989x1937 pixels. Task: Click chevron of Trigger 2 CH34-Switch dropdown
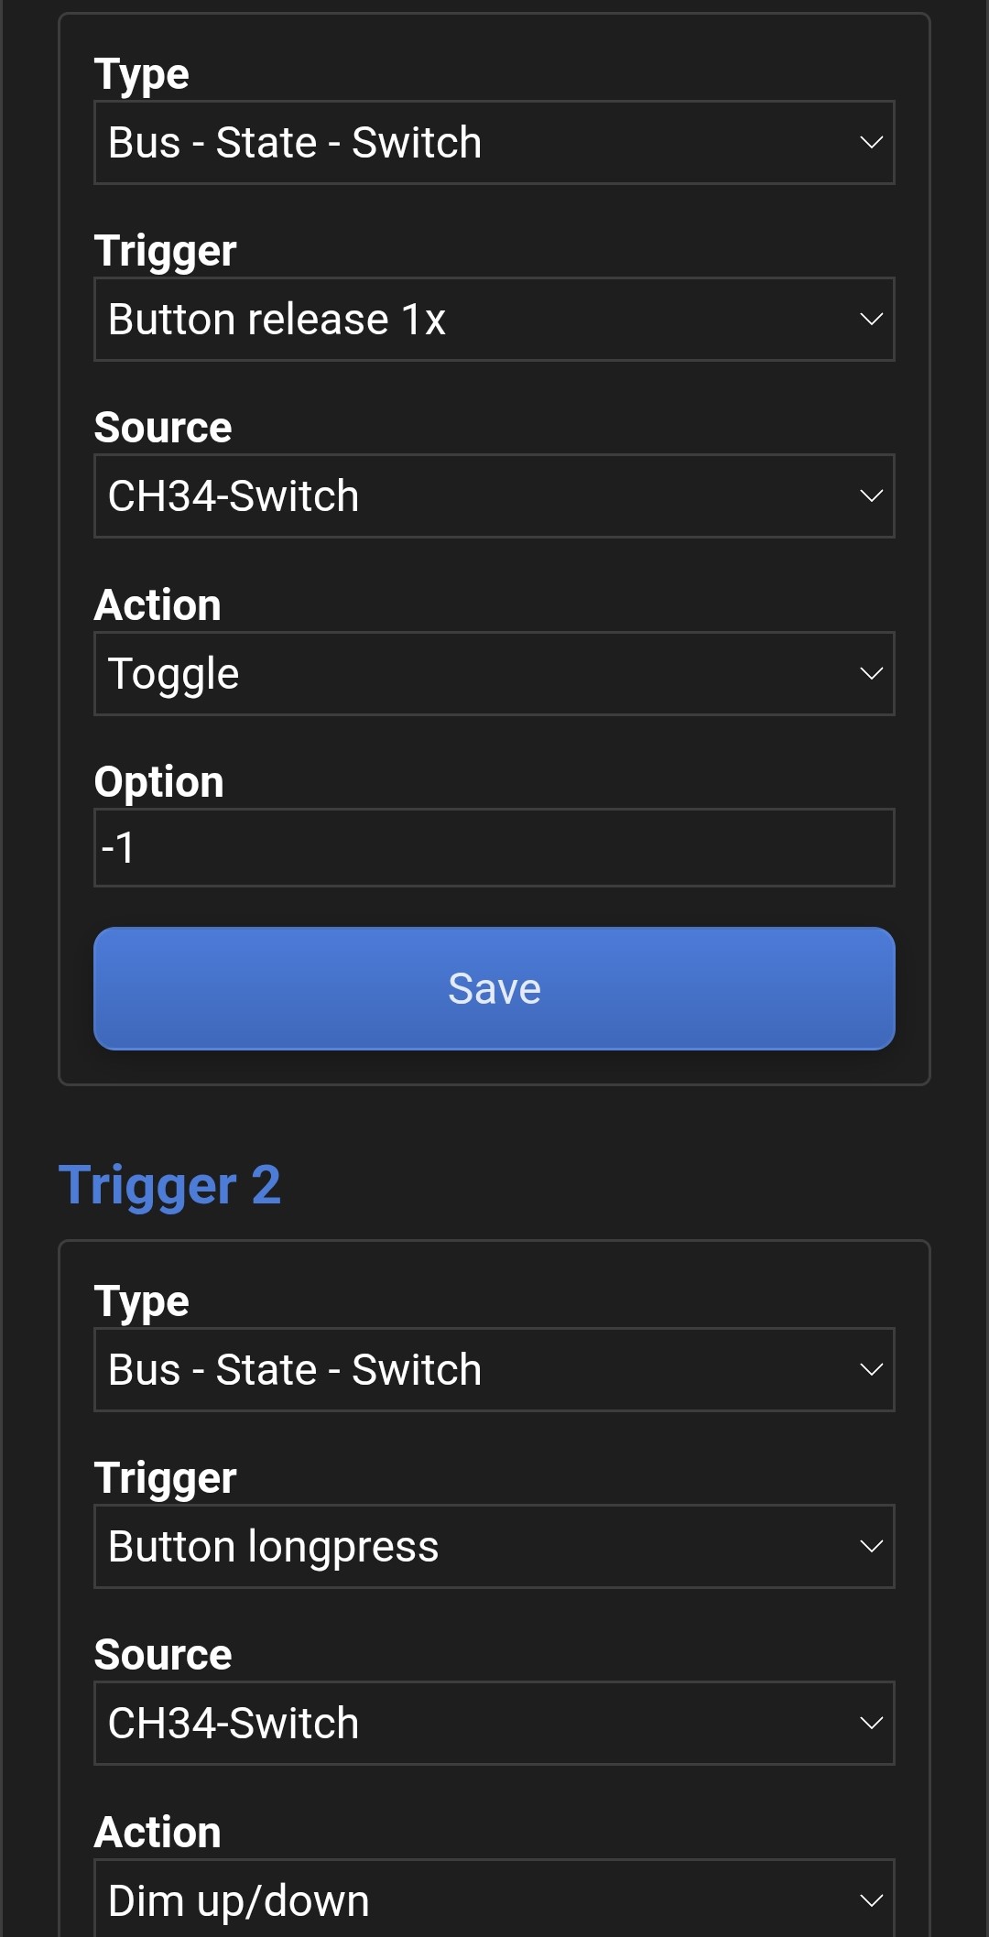tap(871, 1723)
